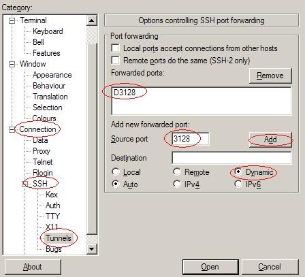The image size is (305, 277).
Task: Select the Local radio button
Action: [116, 172]
